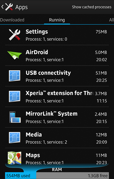This screenshot has height=179, width=114.
Task: Open the Google Maps icon
Action: pos(15,158)
